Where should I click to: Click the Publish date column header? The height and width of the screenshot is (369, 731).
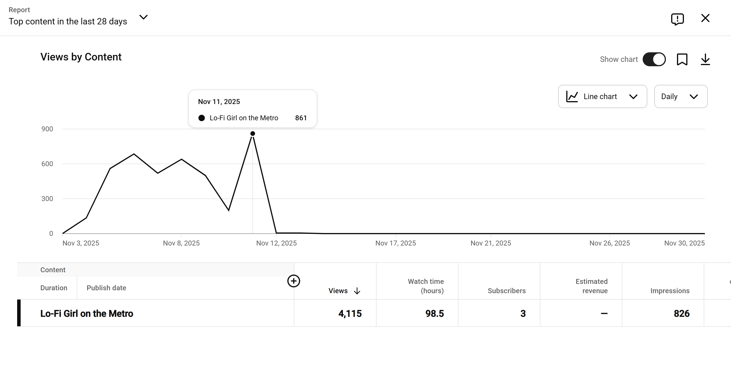(106, 288)
